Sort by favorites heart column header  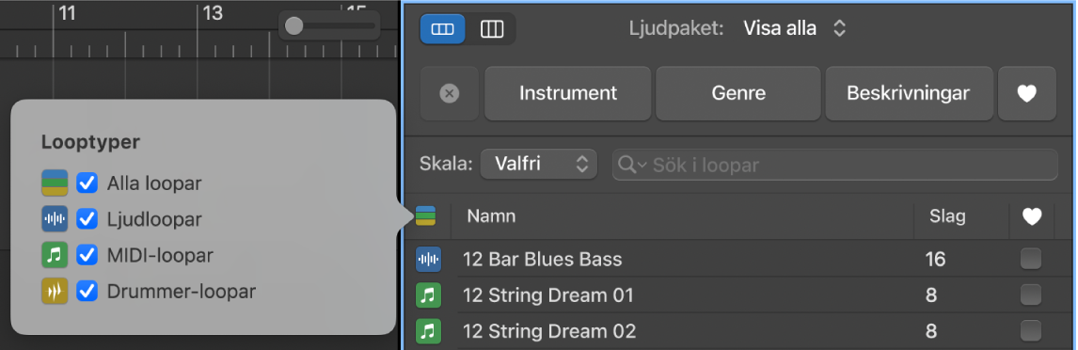point(1031,216)
